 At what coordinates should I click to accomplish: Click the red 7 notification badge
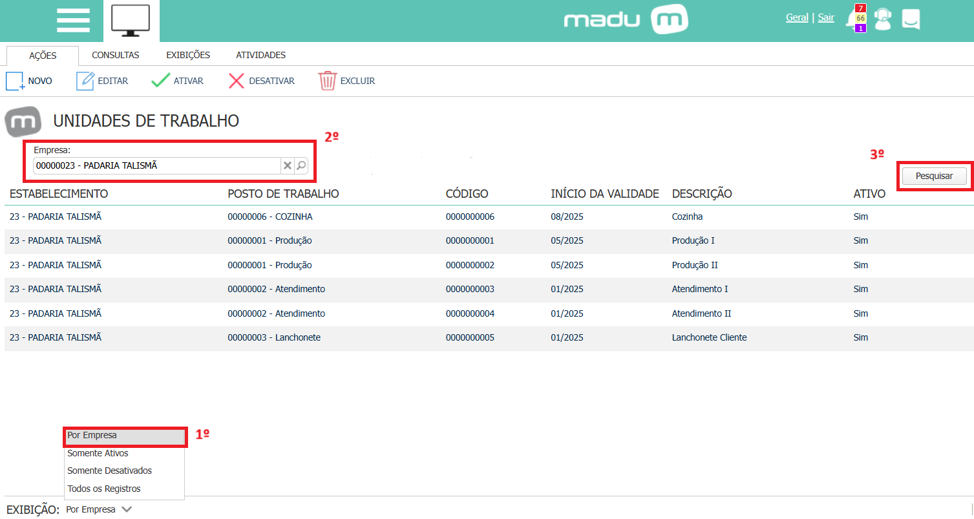[x=860, y=8]
